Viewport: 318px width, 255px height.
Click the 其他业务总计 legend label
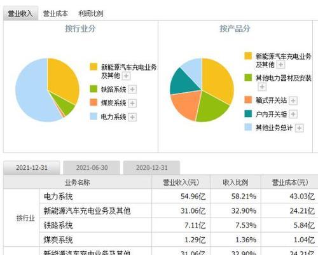274,128
